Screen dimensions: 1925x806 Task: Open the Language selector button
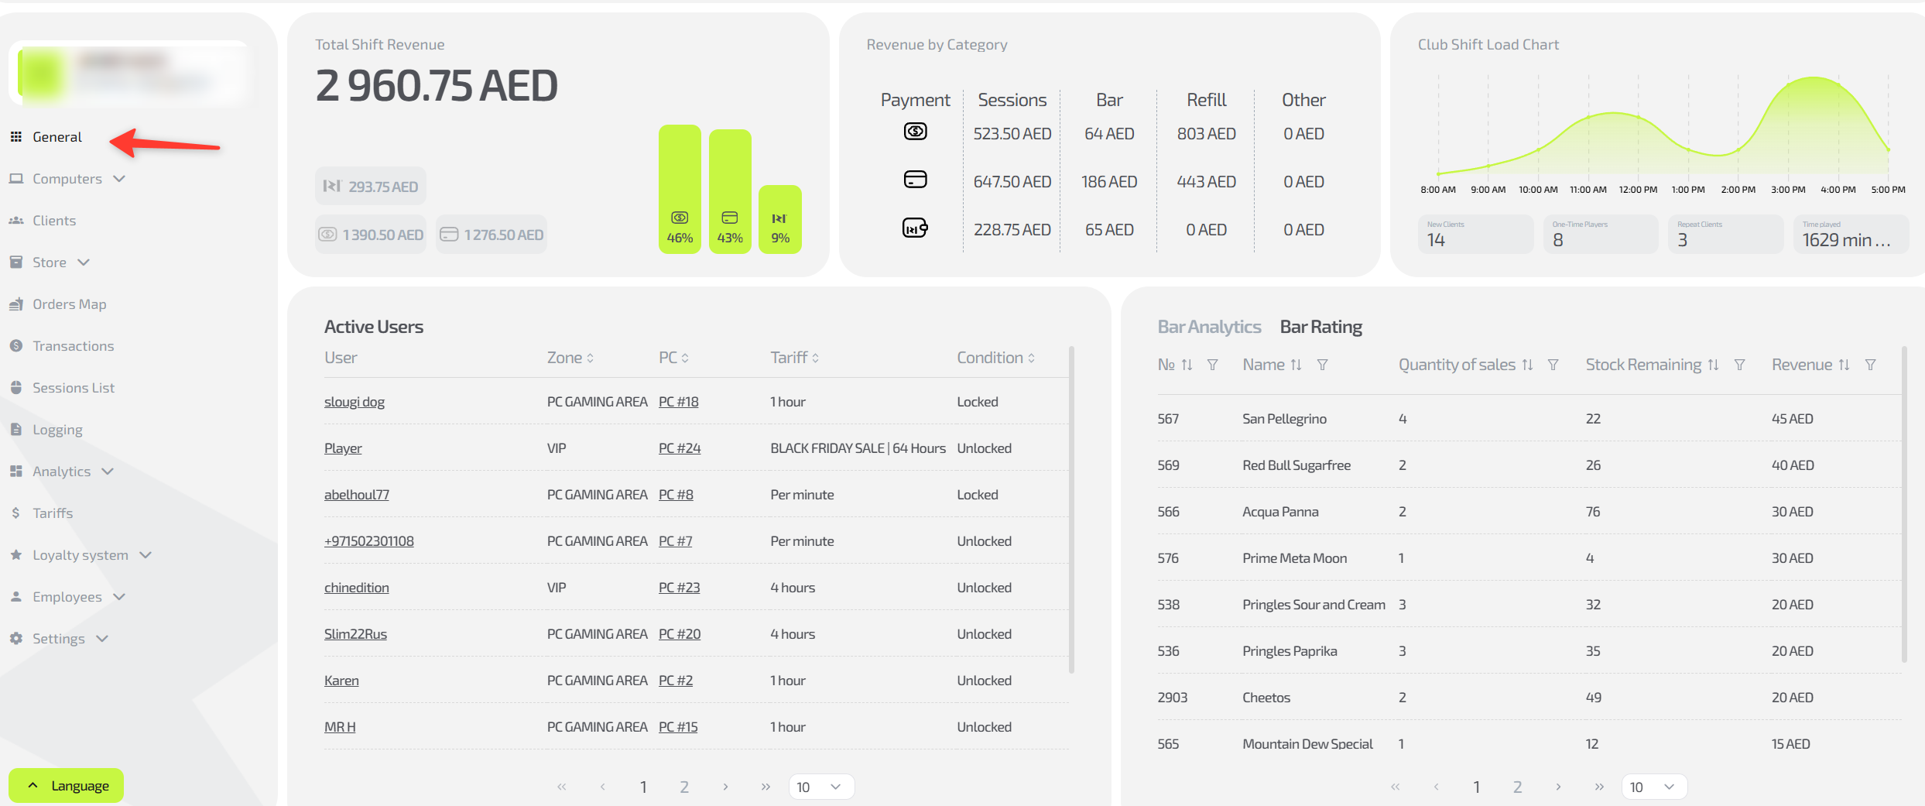pos(67,786)
